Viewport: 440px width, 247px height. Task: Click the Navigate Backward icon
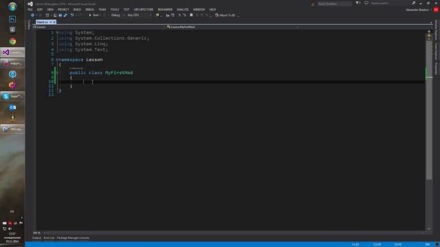[x=32, y=15]
